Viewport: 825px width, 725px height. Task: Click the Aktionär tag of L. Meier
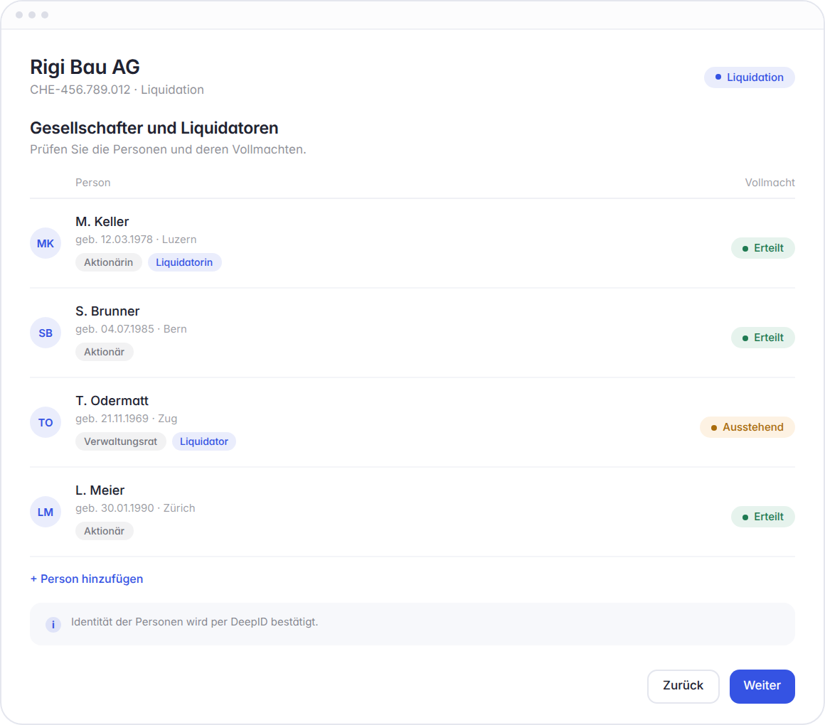(x=104, y=531)
